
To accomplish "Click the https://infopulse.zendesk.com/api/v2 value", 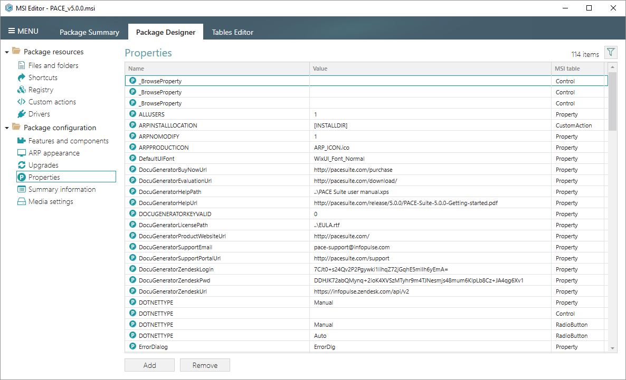I will [362, 291].
